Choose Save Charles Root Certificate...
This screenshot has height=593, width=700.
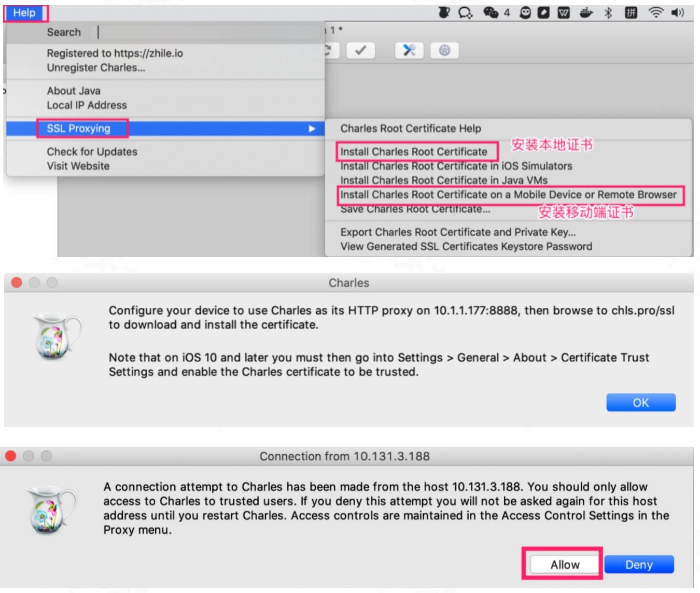point(415,209)
